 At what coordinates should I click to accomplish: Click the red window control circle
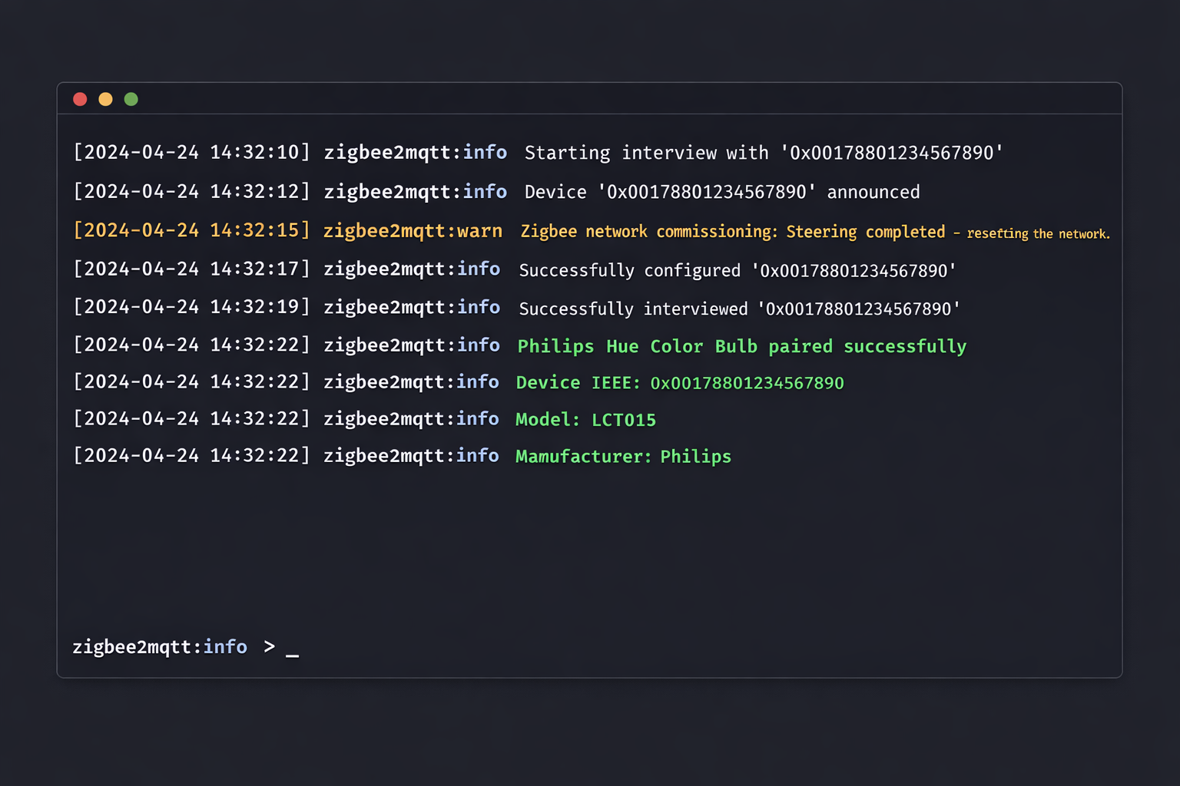click(80, 99)
